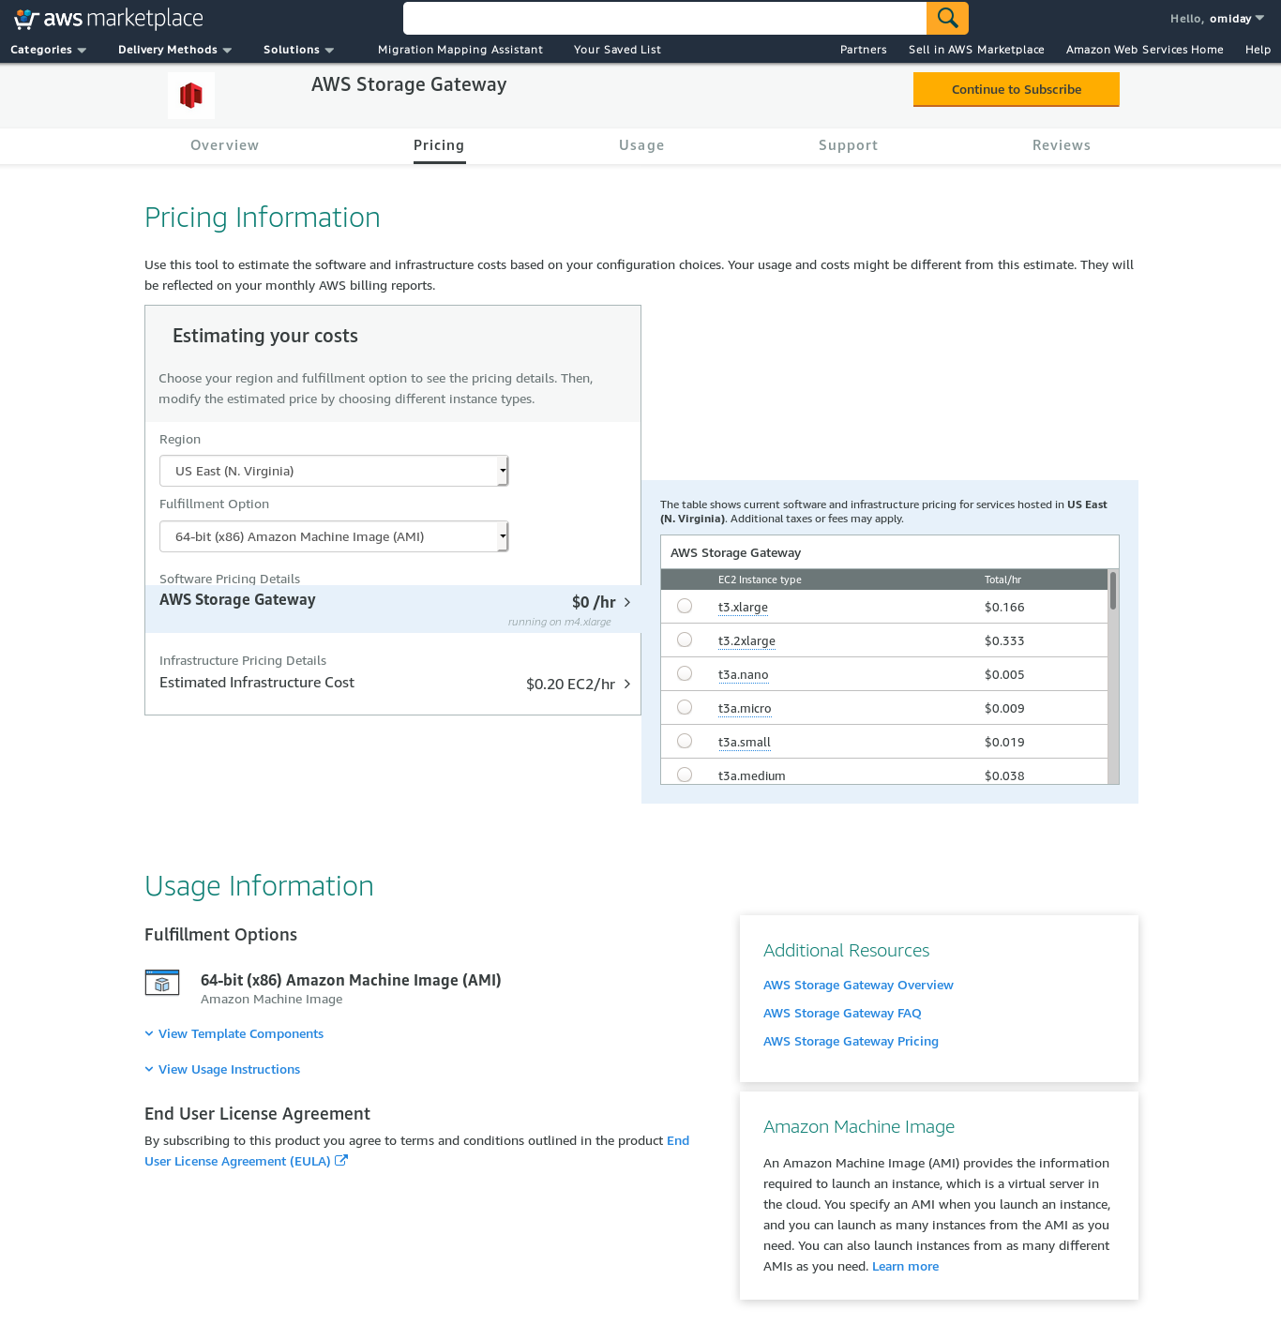
Task: Open AWS Storage Gateway FAQ link
Action: [x=842, y=1013]
